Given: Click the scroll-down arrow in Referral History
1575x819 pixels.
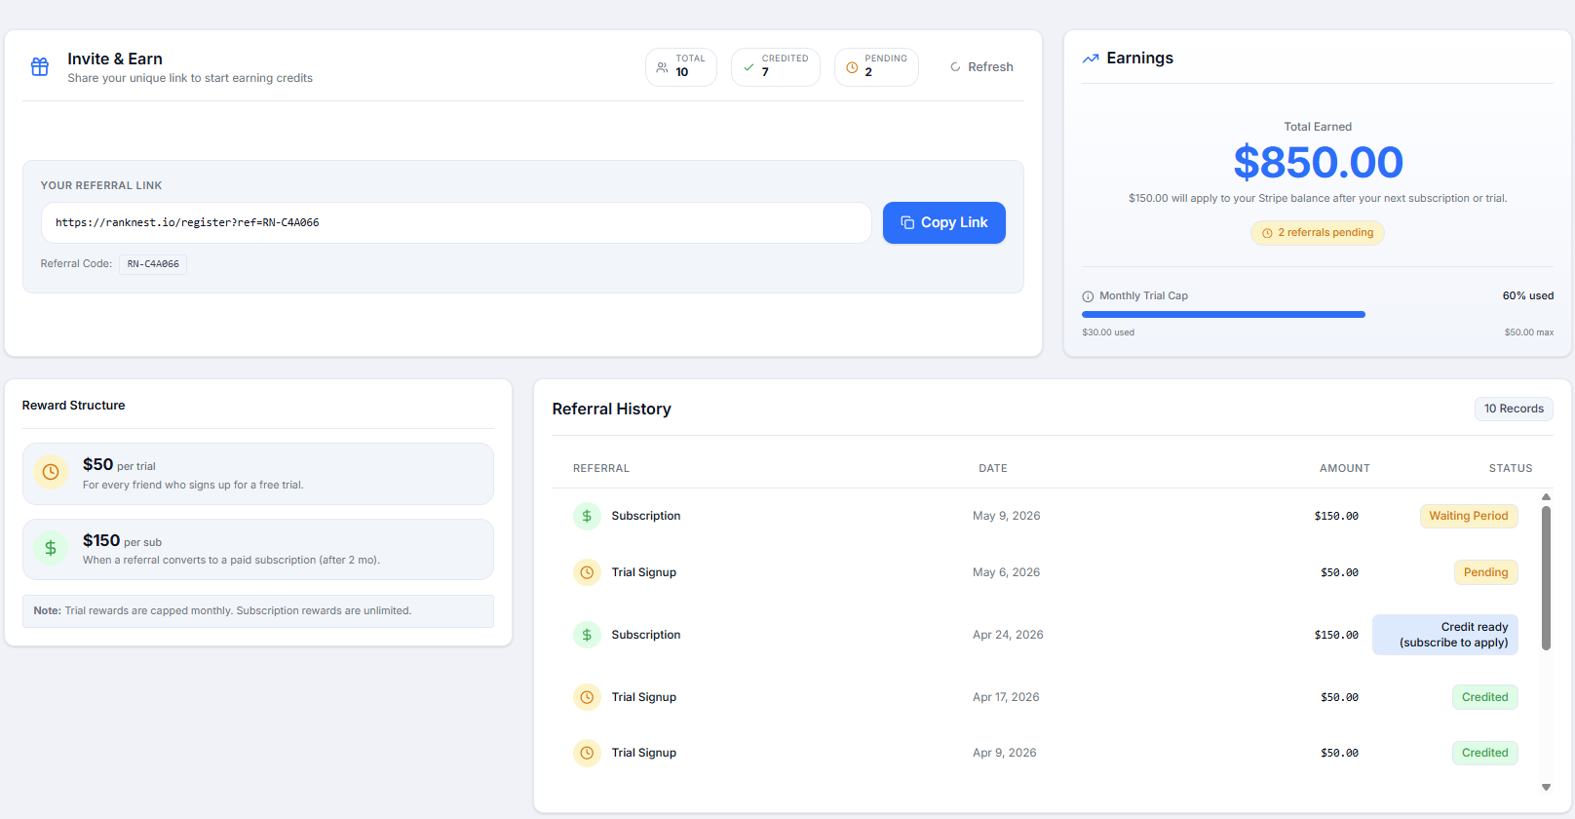Looking at the screenshot, I should [1546, 787].
